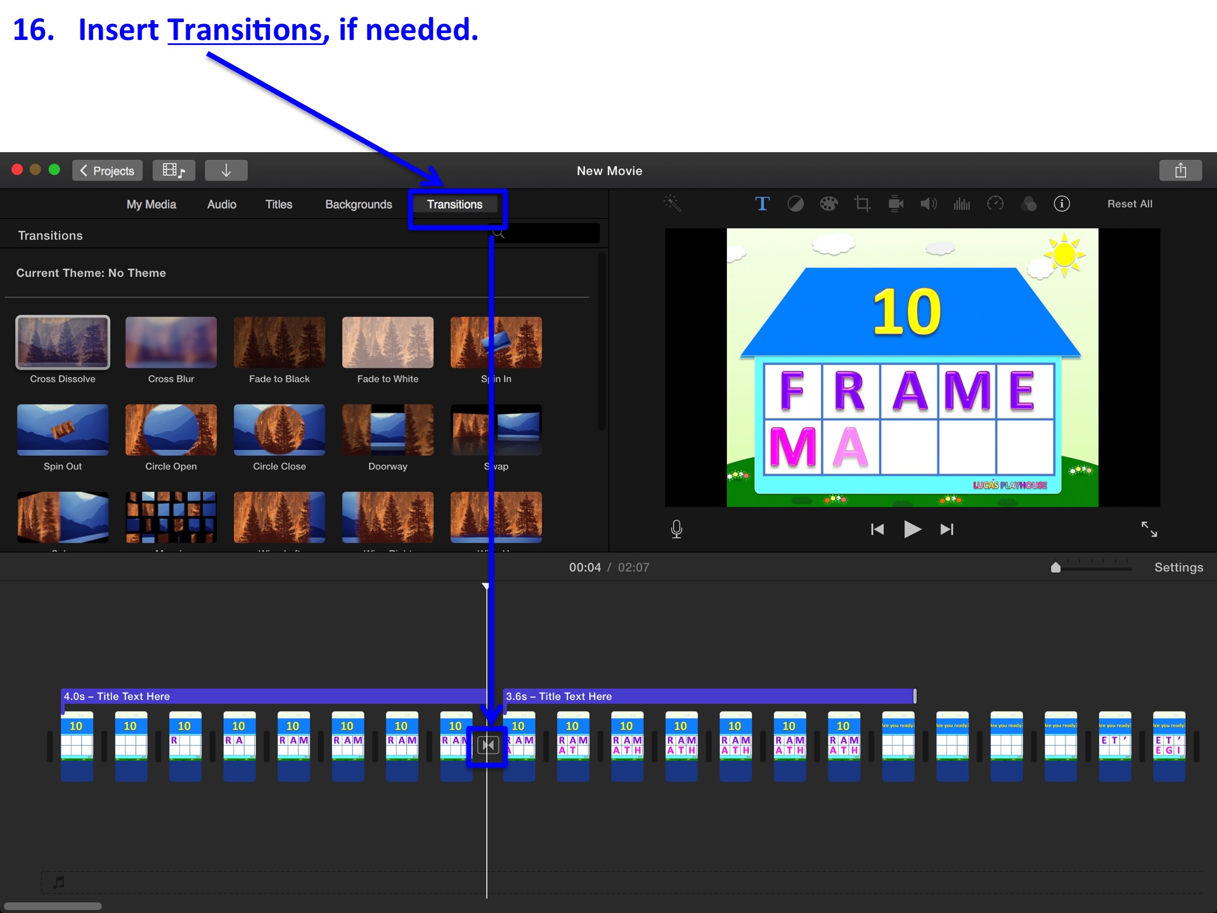Open the clip filter effects tool
Viewport: 1217px width, 913px height.
(1029, 204)
